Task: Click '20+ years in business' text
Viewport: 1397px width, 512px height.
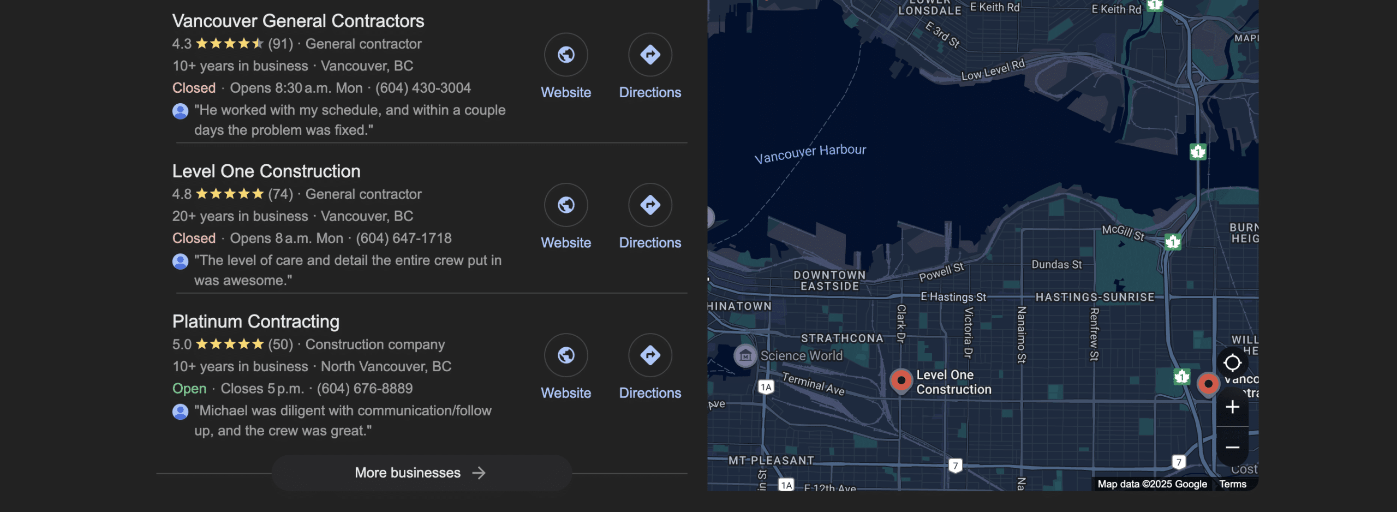Action: point(240,216)
